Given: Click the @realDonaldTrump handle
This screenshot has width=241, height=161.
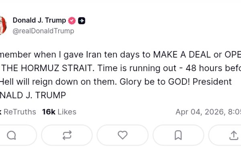Looking at the screenshot, I should [x=43, y=31].
